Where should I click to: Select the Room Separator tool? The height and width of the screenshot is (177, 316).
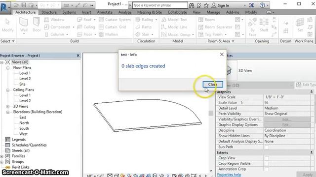click(215, 27)
